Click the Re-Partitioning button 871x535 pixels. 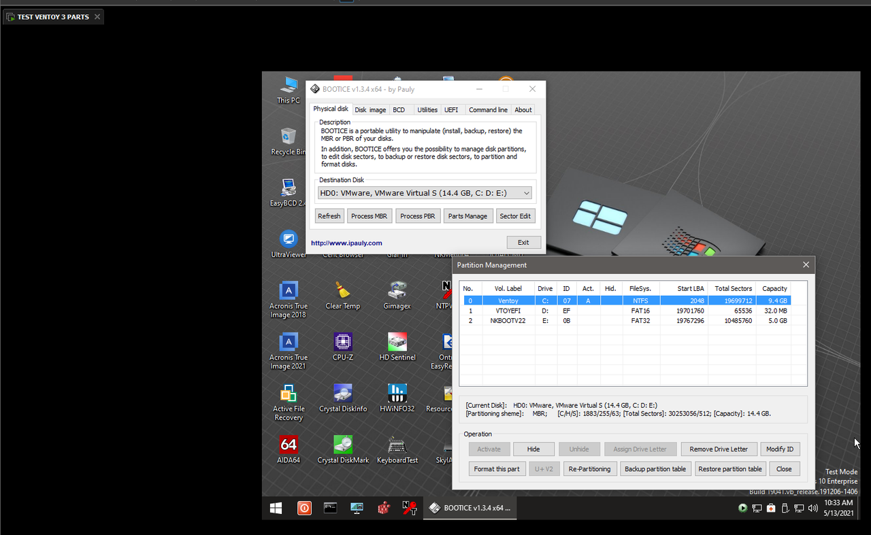(590, 469)
